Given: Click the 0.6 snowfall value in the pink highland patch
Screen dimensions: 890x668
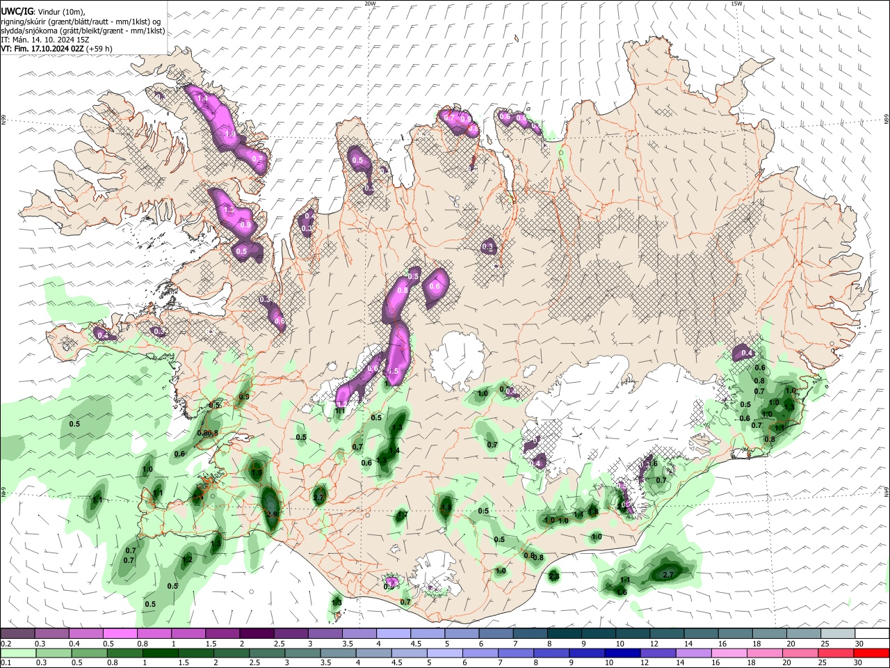Looking at the screenshot, I should (x=435, y=286).
